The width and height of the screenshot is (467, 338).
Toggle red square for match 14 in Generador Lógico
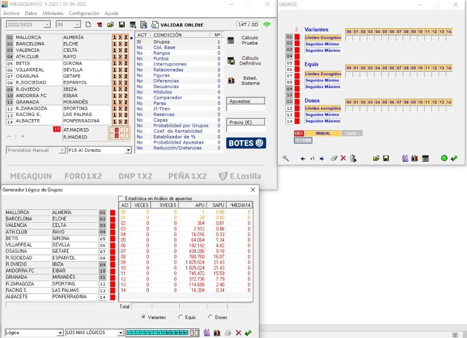(113, 297)
